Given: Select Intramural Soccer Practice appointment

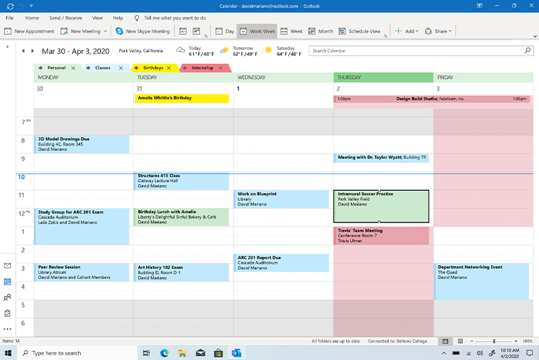Looking at the screenshot, I should [381, 206].
